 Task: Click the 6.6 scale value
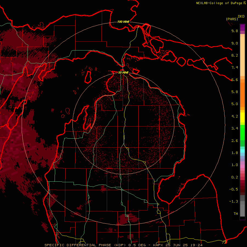(x=235, y=80)
